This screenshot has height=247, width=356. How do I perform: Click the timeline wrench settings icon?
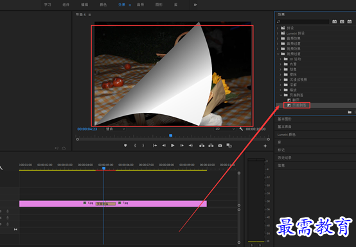coord(1,168)
